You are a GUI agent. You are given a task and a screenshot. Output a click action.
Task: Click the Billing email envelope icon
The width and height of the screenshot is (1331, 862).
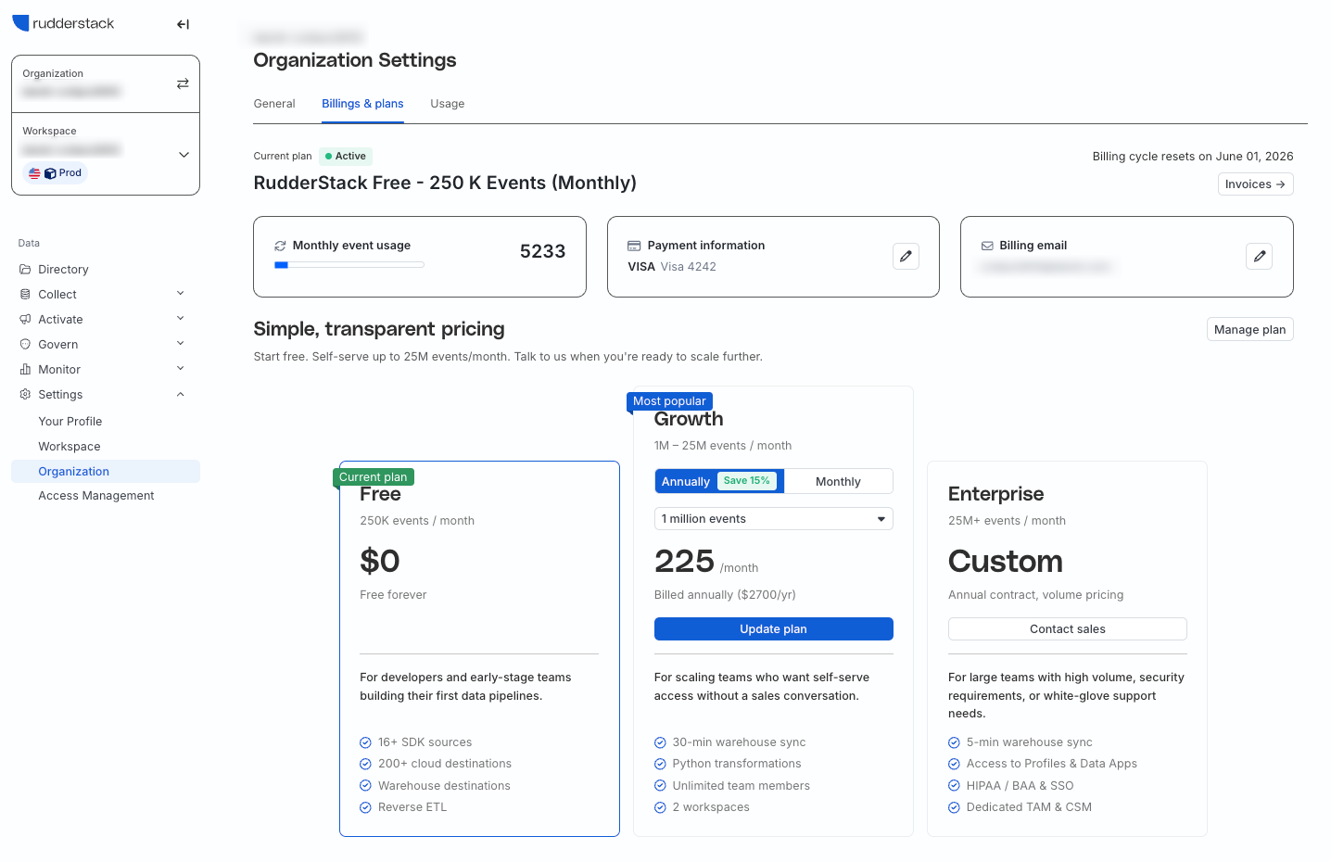[987, 246]
